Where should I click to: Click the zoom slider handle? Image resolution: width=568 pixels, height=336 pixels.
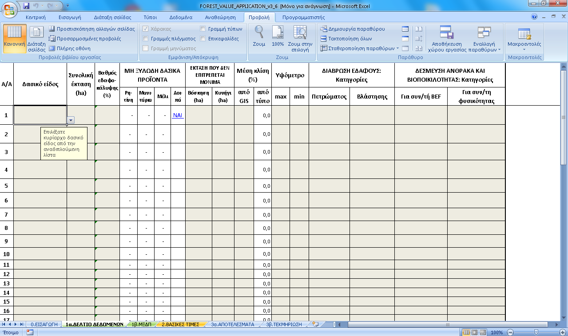(x=536, y=332)
